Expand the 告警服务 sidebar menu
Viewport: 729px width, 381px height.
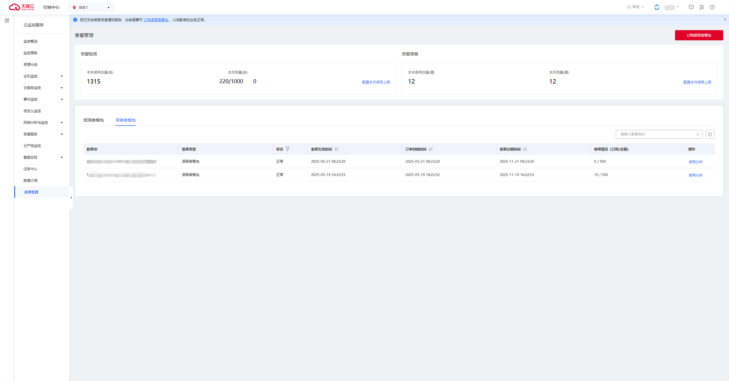point(43,134)
